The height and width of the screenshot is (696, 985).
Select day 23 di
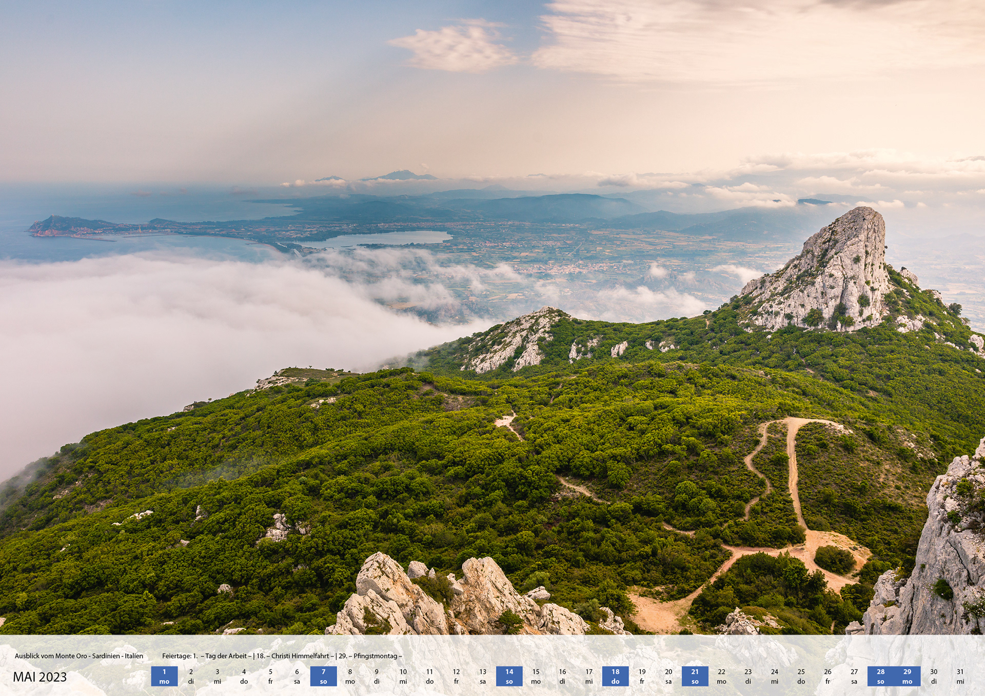coord(748,676)
